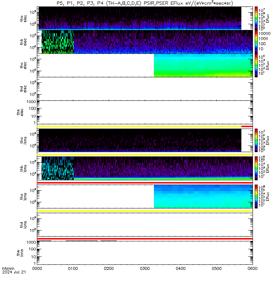This screenshot has width=271, height=289.
Task: Click the yellow status bar above thd ions panel
Action: [x=145, y=211]
